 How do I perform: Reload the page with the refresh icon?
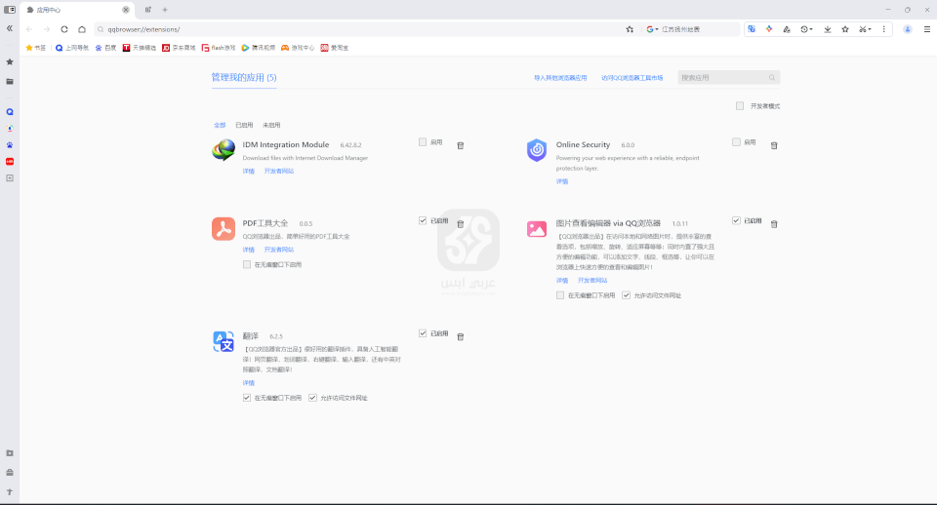(x=64, y=29)
